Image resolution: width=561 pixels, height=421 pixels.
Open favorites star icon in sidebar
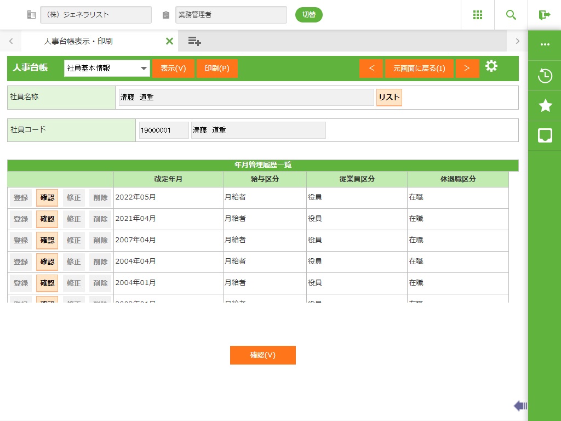(545, 106)
